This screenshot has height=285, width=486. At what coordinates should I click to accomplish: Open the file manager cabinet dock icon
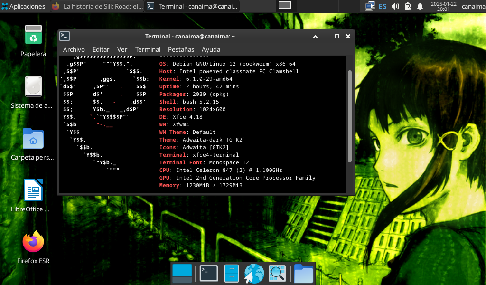[231, 273]
